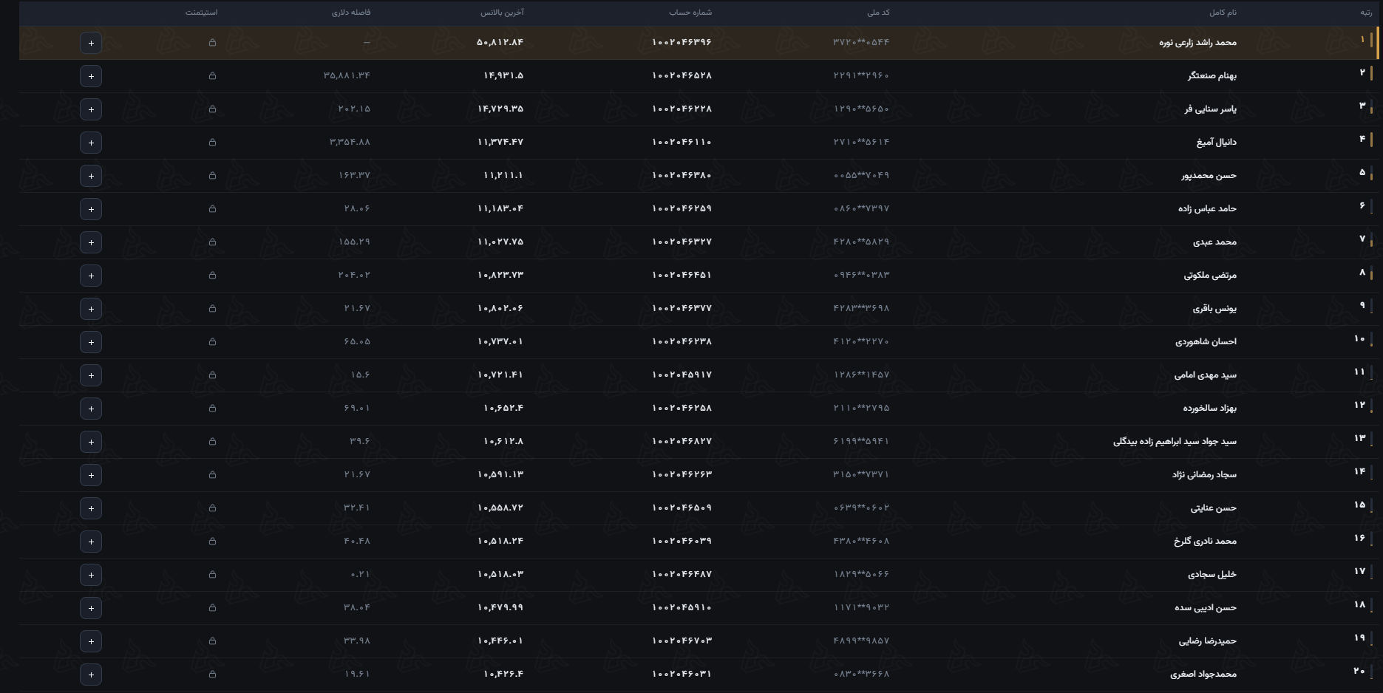Viewport: 1383px width, 693px height.
Task: Select the balance ۵۰,۸۱۲.۸۴
Action: [x=500, y=42]
